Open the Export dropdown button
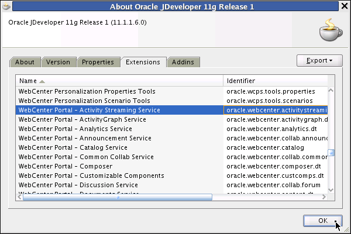The image size is (351, 234). pyautogui.click(x=319, y=60)
